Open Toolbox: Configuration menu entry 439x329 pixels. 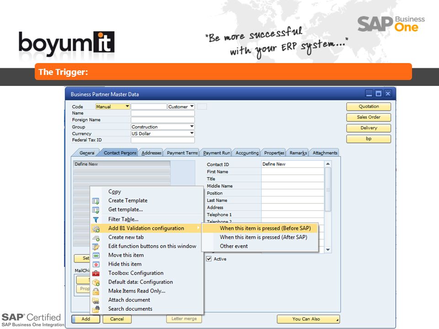click(x=136, y=273)
